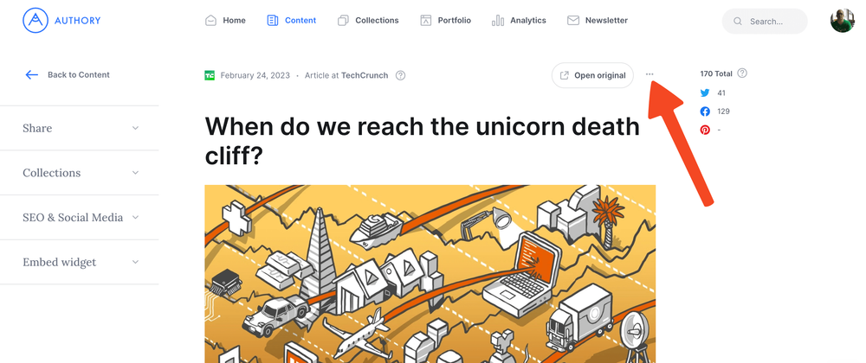Click the help icon next to TechCrunch
This screenshot has height=363, width=866.
point(400,75)
